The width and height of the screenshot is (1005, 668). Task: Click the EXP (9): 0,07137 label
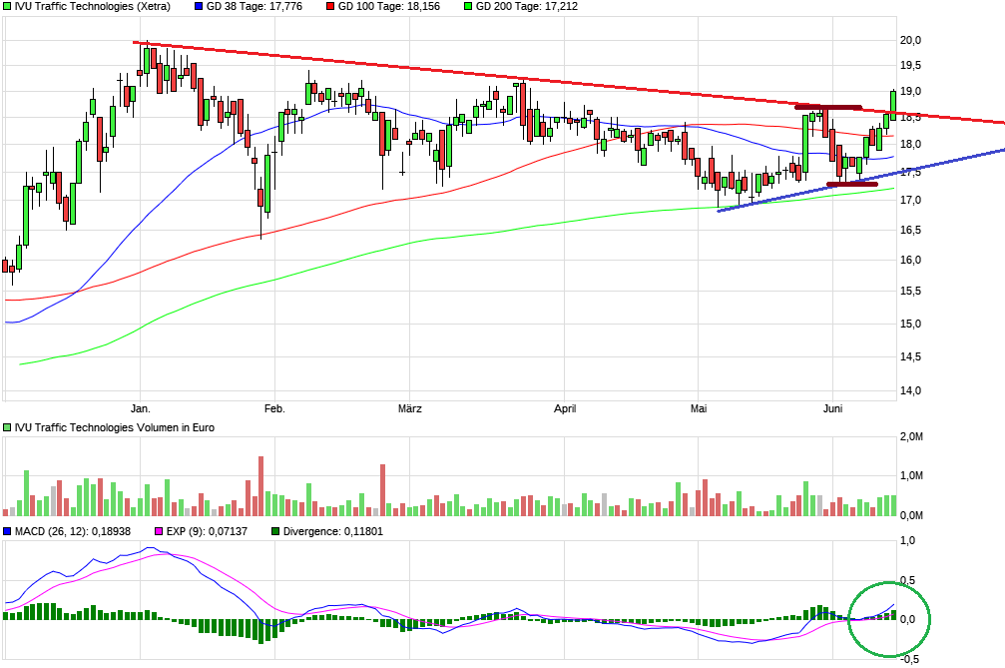point(207,531)
